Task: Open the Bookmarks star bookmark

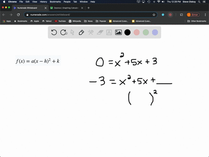Action: 20,21
